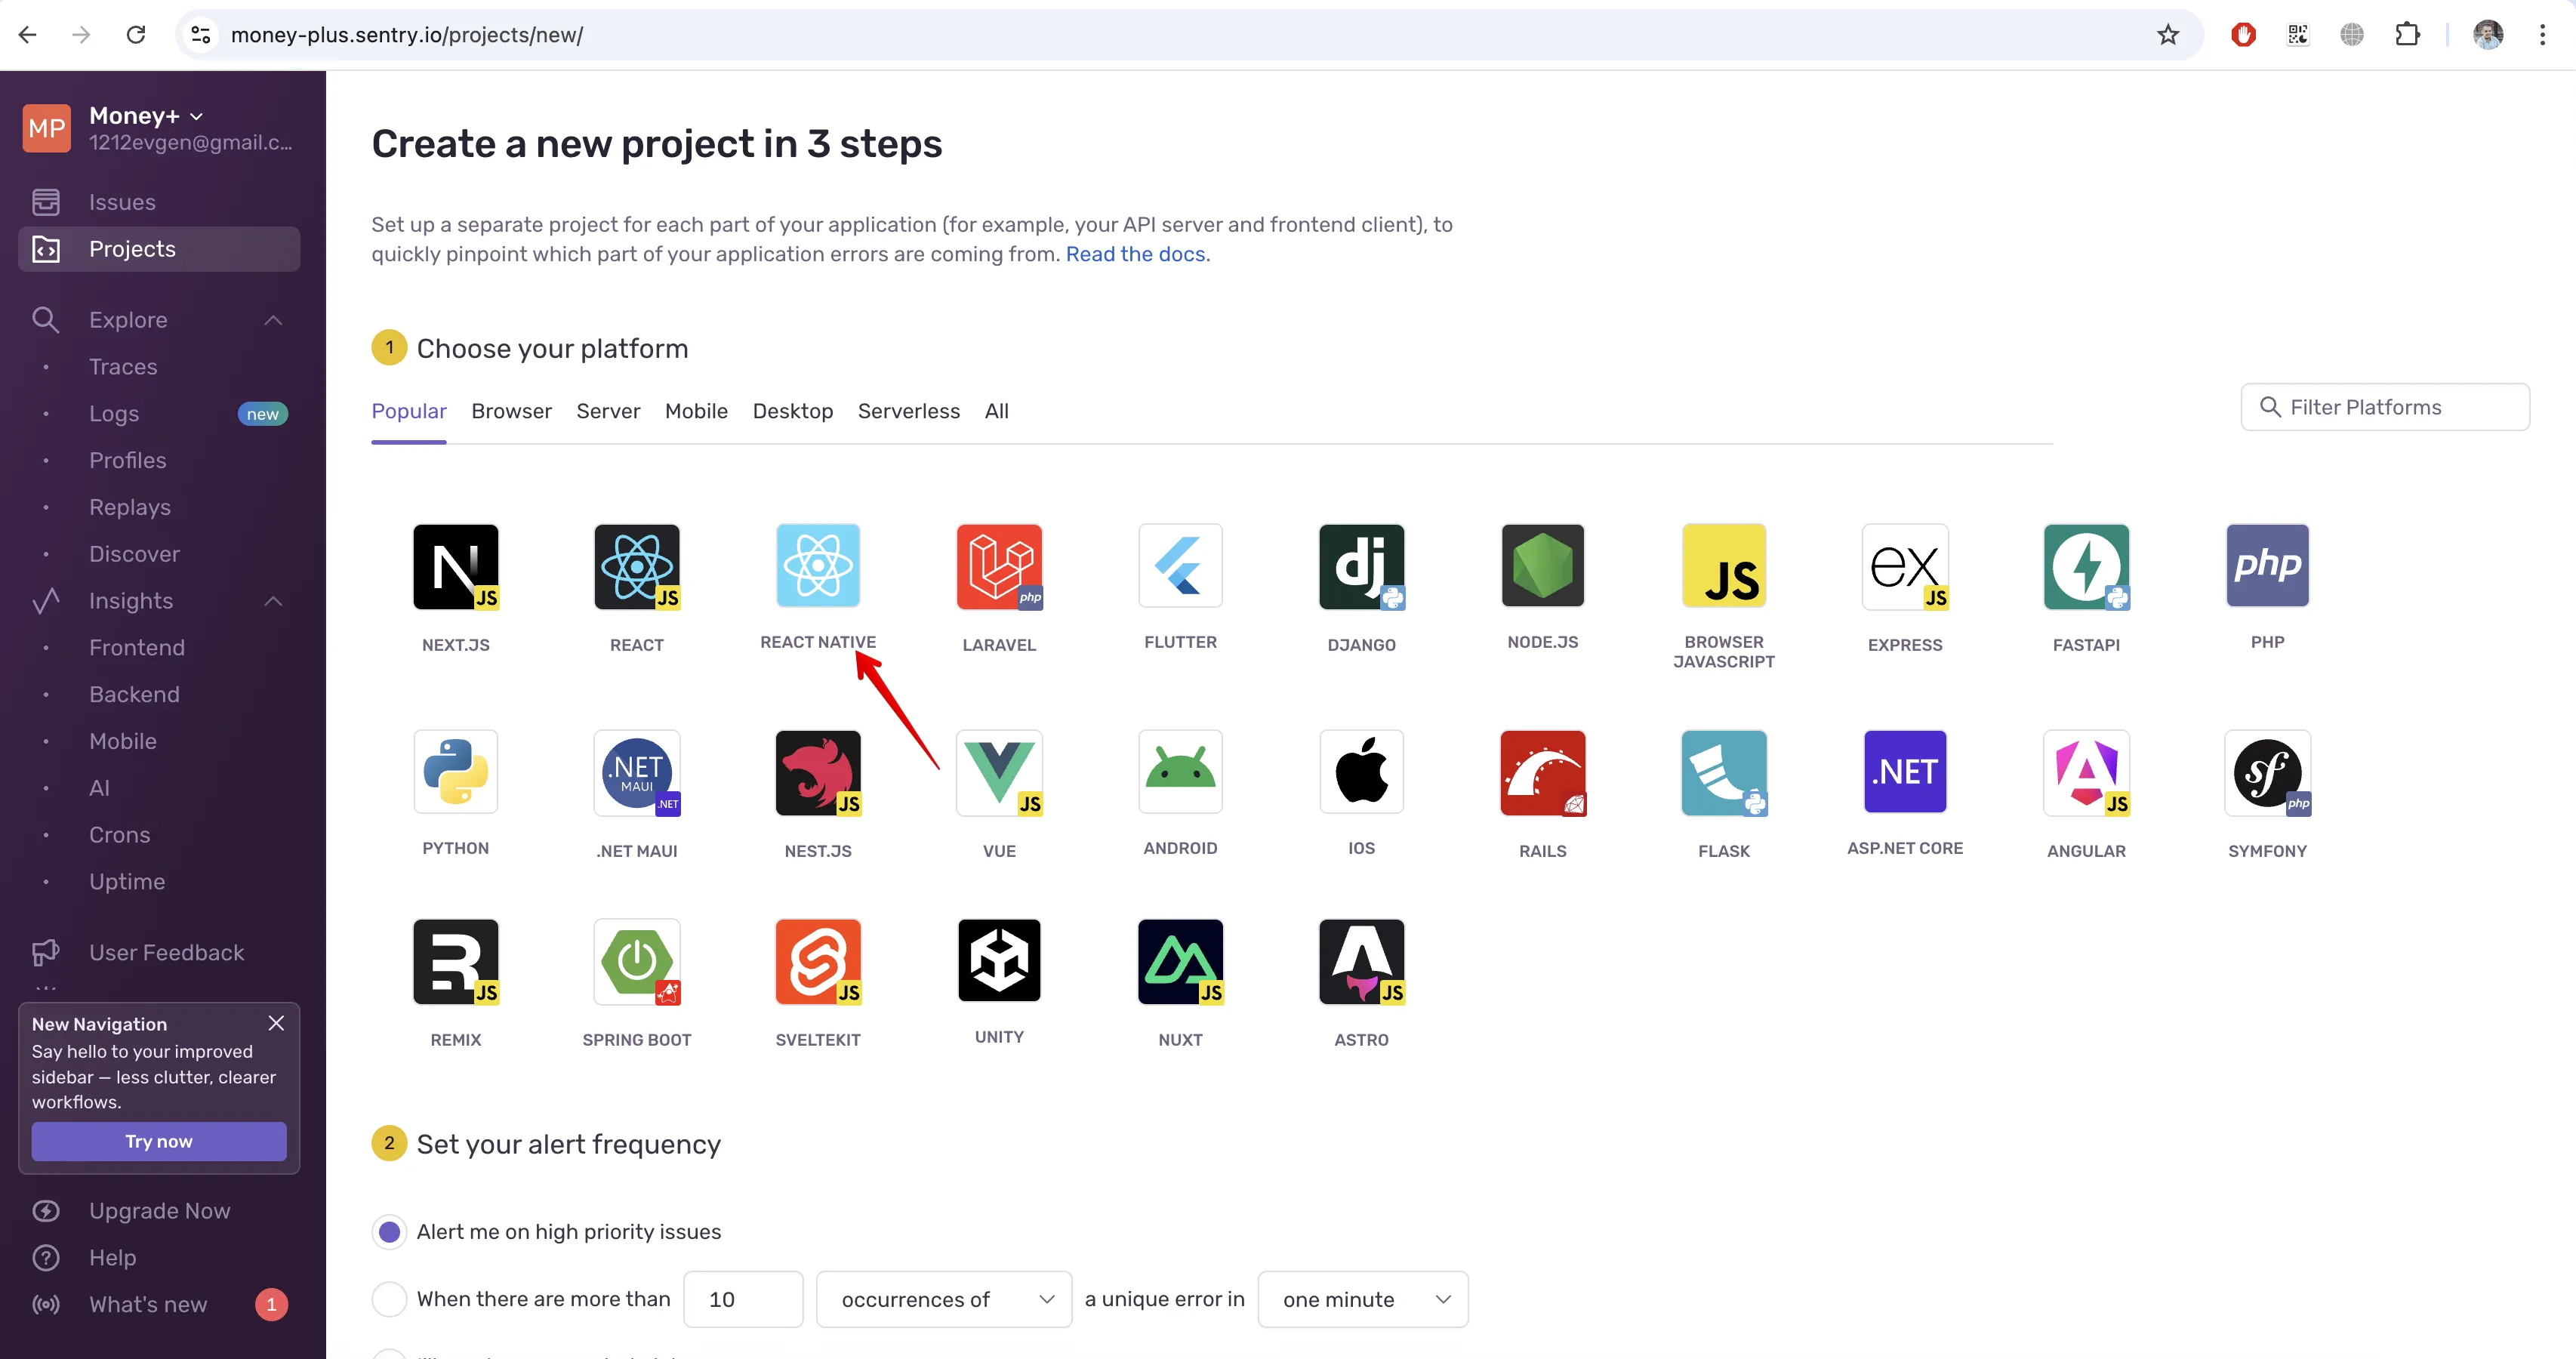Select 'When there are more than' radio option
Image resolution: width=2576 pixels, height=1359 pixels.
coord(390,1299)
